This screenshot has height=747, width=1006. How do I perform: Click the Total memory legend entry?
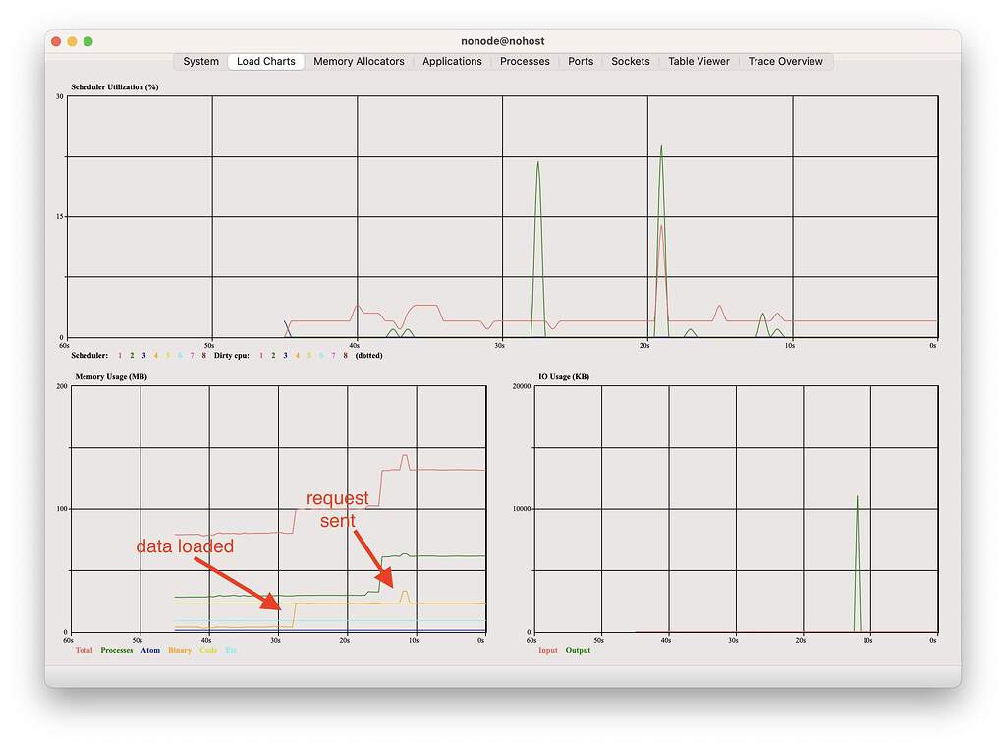[84, 650]
